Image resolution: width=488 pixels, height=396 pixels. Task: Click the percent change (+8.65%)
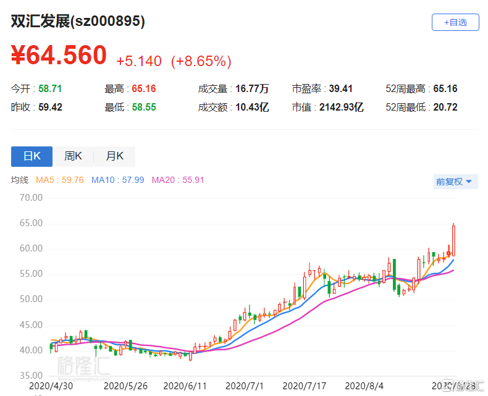pos(201,61)
